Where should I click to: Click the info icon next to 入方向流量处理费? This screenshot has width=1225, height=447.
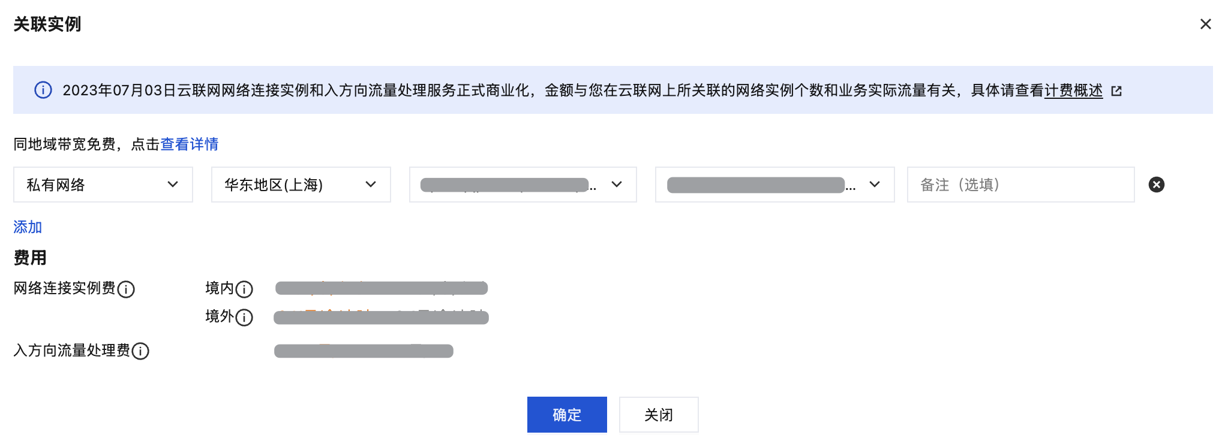tap(140, 351)
